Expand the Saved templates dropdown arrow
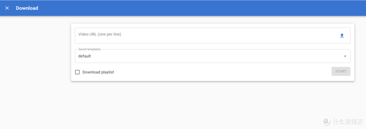 [x=345, y=56]
